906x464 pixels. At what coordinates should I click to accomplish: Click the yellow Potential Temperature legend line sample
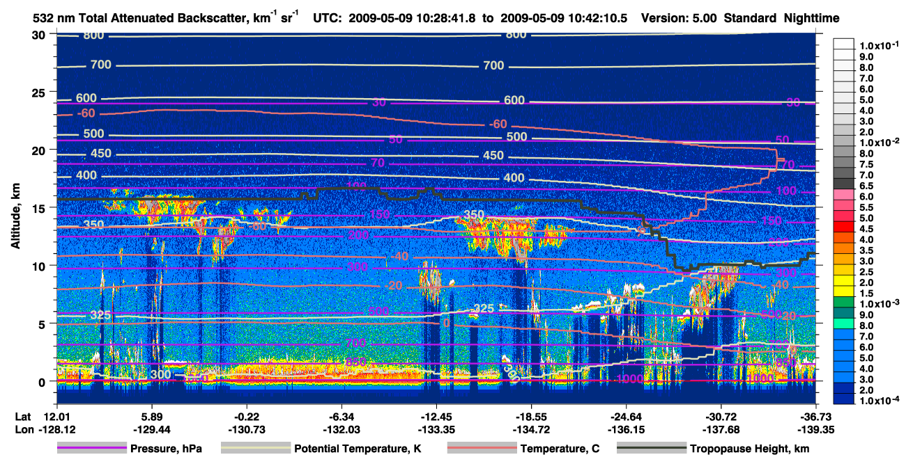255,449
